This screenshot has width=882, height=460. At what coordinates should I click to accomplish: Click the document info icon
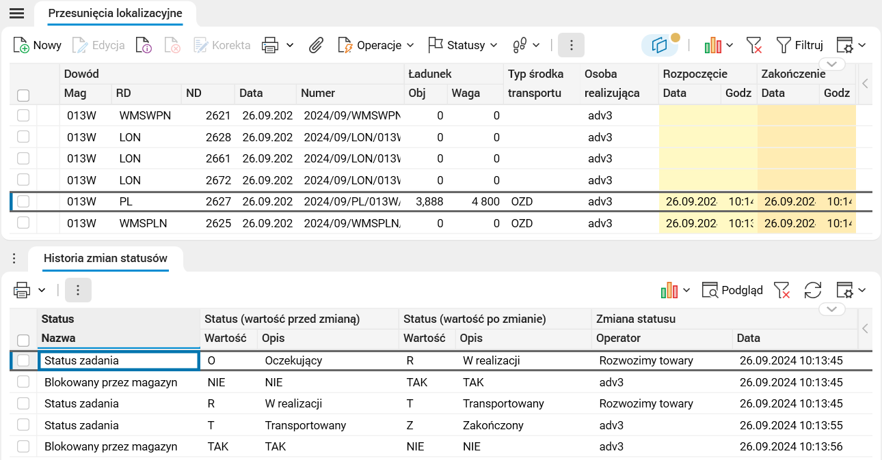(144, 45)
